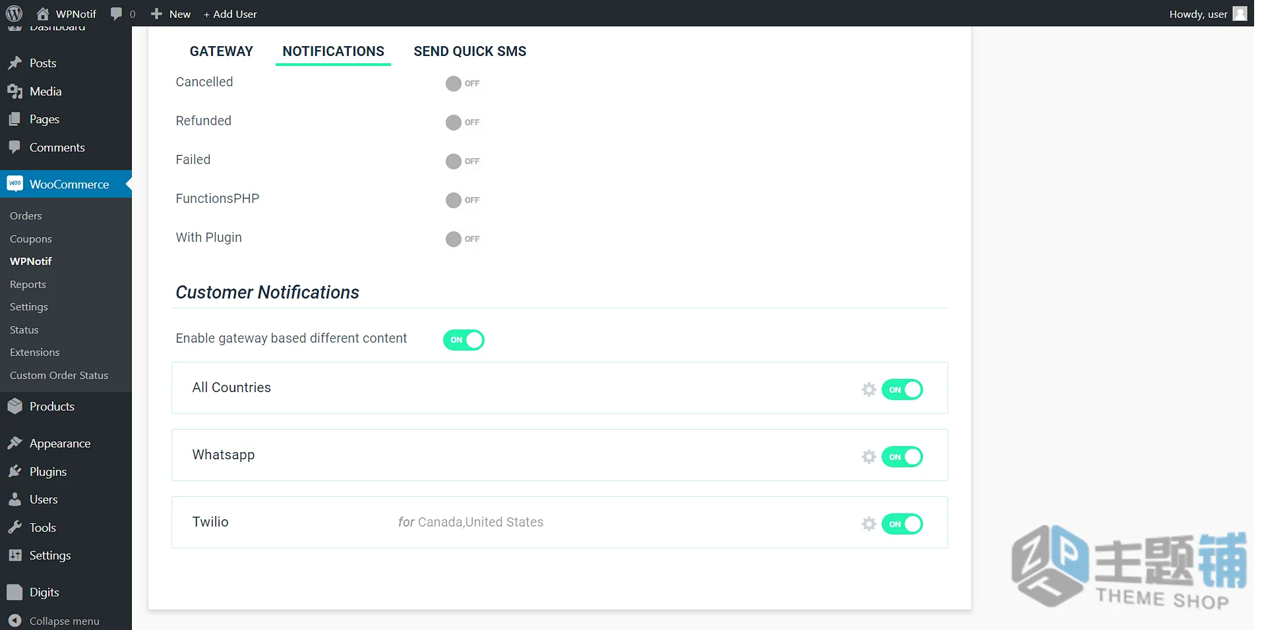Toggle the Failed notification switch
The image size is (1266, 630).
pos(463,161)
